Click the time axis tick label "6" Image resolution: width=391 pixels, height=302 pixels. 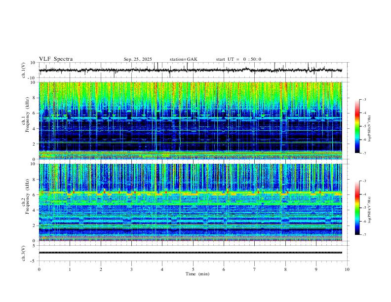coord(224,269)
